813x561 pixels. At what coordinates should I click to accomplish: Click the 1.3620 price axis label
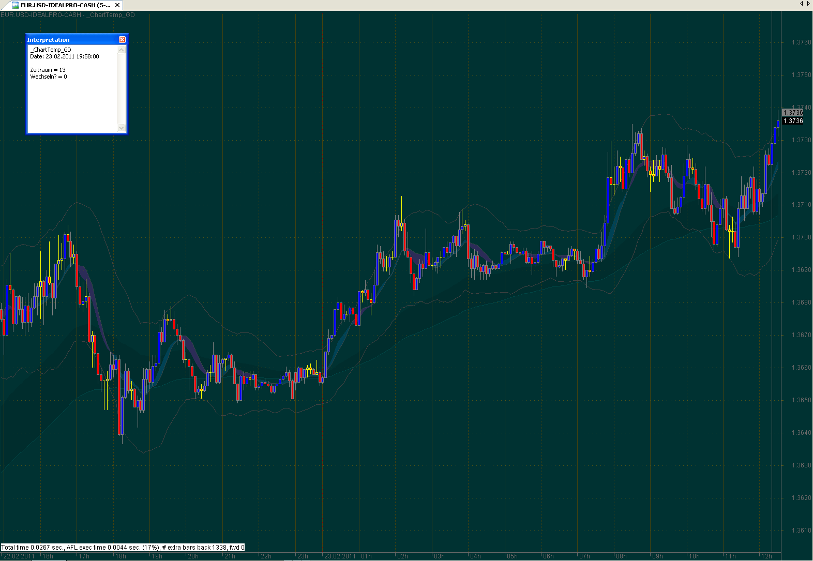pos(801,498)
